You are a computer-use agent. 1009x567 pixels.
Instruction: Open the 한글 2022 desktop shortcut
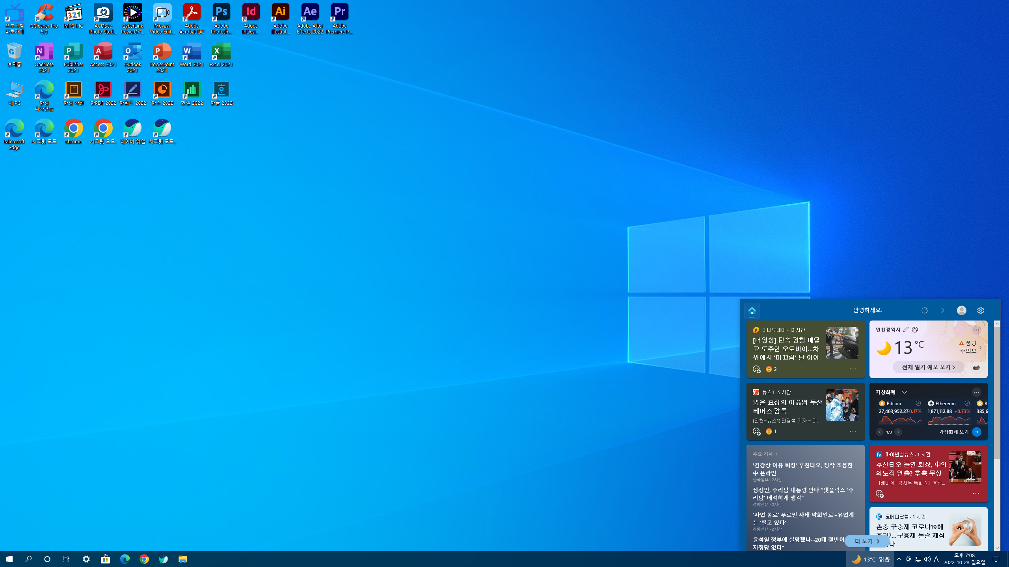(x=221, y=93)
